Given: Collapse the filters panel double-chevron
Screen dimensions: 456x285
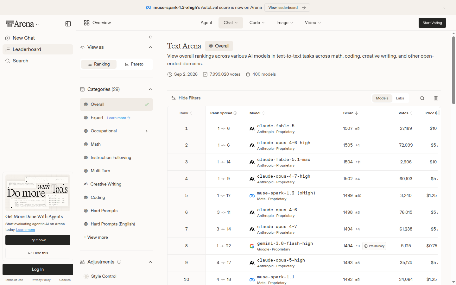Looking at the screenshot, I should pos(150,37).
